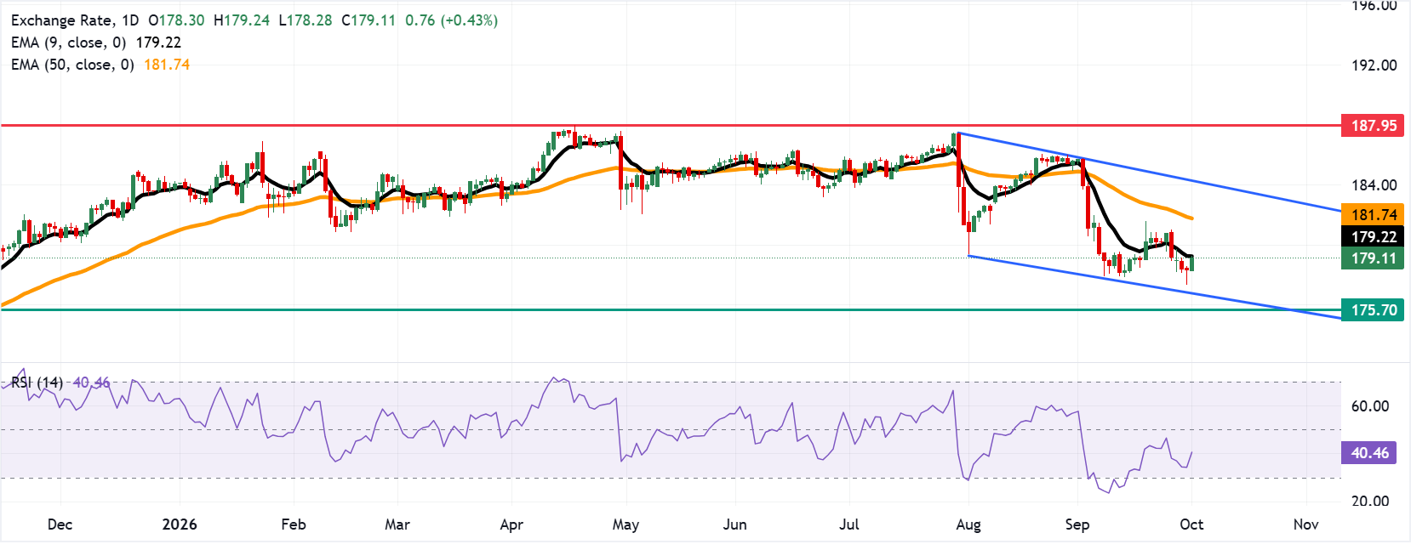
Task: Click the Nov label on time axis
Action: tap(1306, 524)
